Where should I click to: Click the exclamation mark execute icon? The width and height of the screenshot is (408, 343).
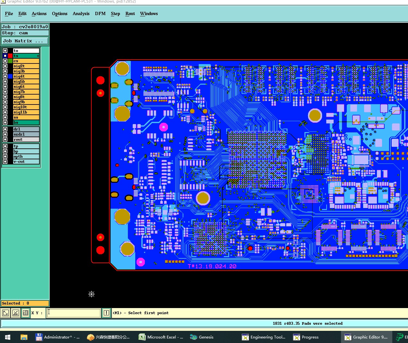coord(106,313)
